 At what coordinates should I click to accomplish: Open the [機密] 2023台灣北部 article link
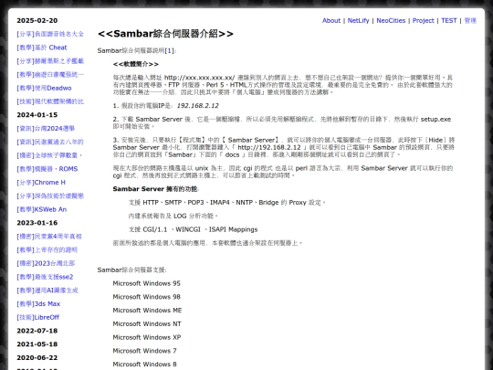(46, 263)
